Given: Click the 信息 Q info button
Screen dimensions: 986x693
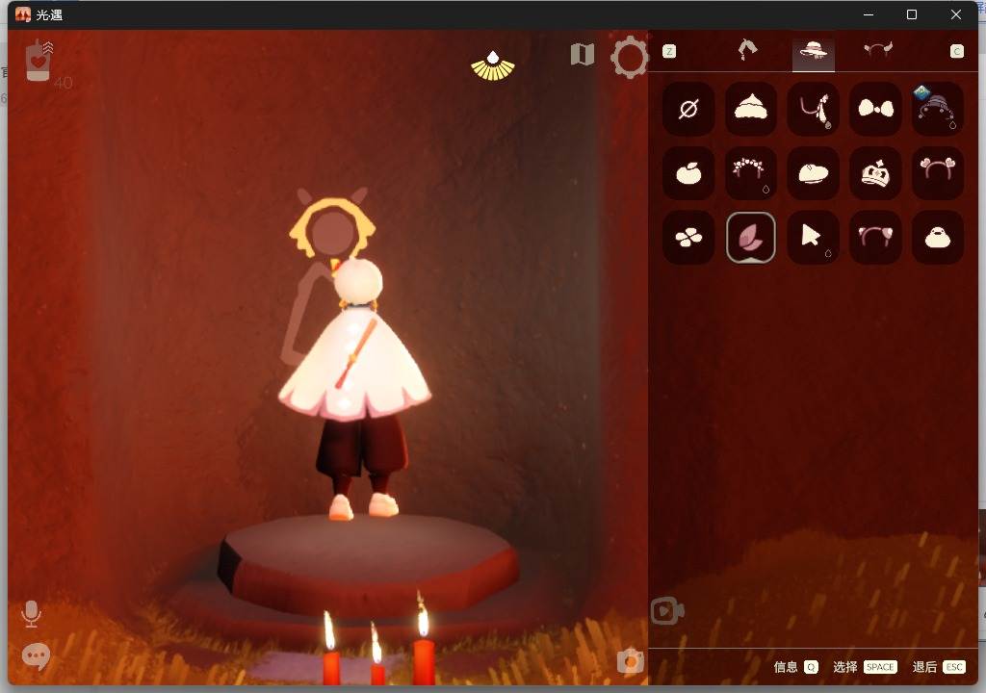Looking at the screenshot, I should [796, 667].
